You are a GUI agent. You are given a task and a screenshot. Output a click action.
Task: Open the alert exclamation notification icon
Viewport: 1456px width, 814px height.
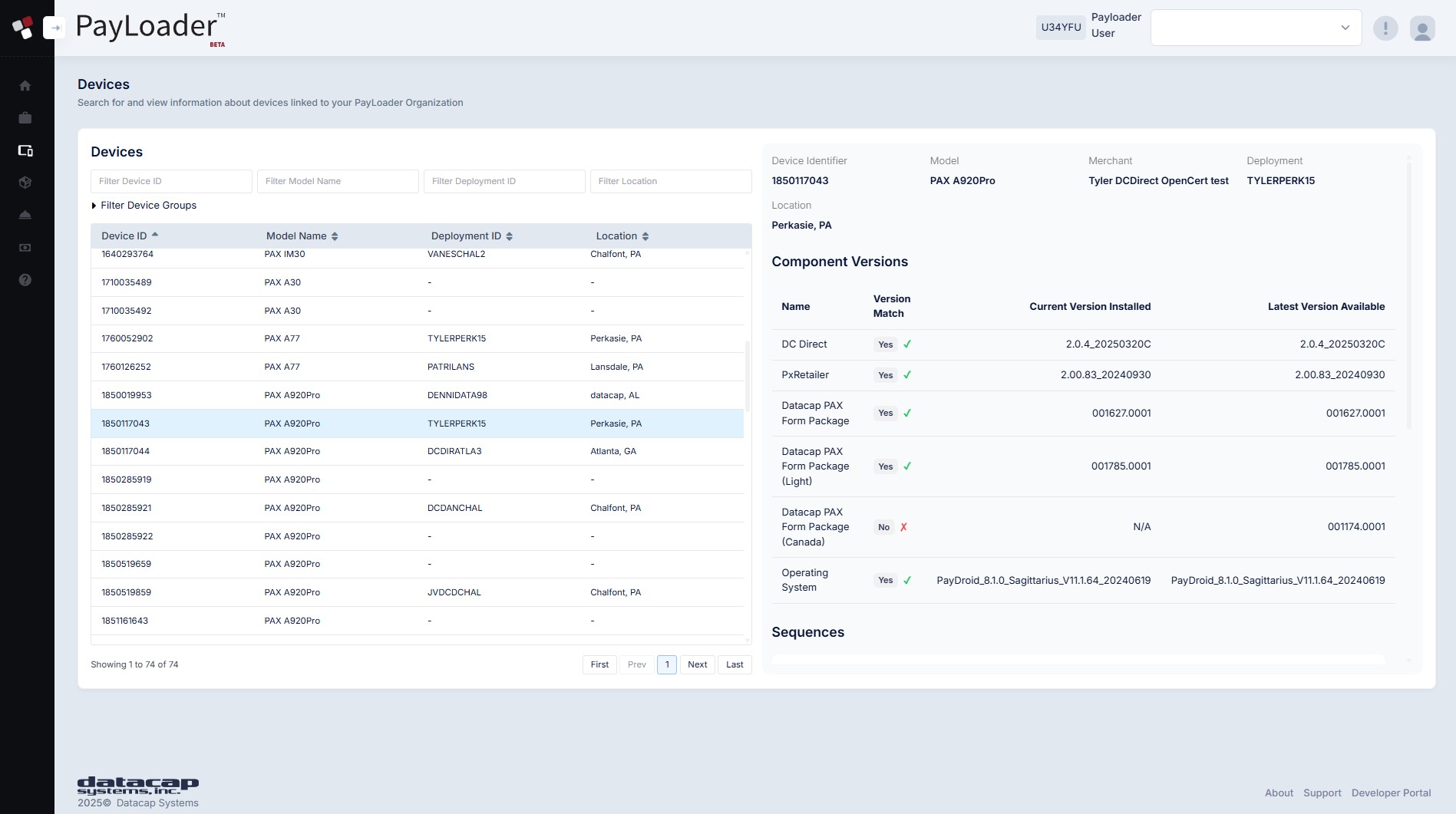point(1385,28)
